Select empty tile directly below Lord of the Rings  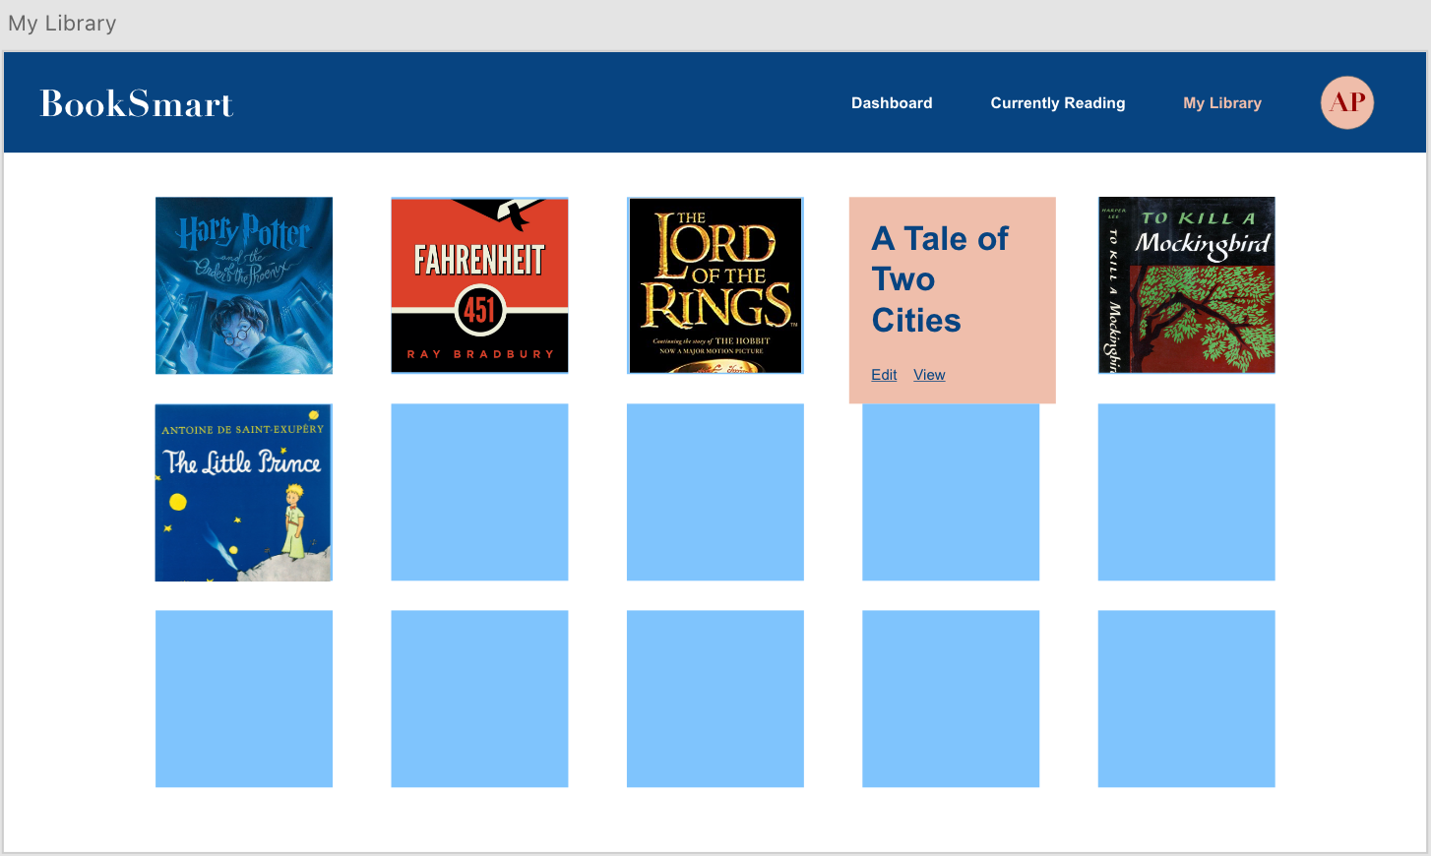click(715, 492)
